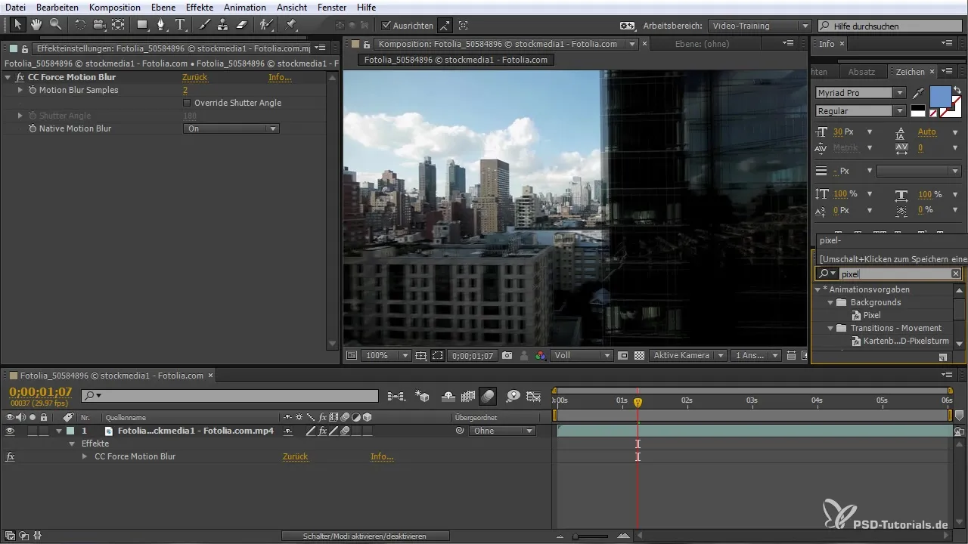The height and width of the screenshot is (544, 968).
Task: Hide layer 1 with its eye icon
Action: pyautogui.click(x=10, y=431)
